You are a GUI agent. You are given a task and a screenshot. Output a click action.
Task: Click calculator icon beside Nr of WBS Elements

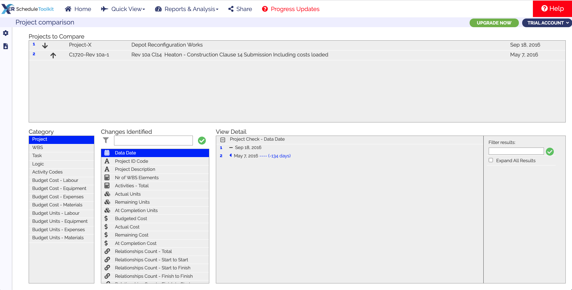pyautogui.click(x=107, y=177)
